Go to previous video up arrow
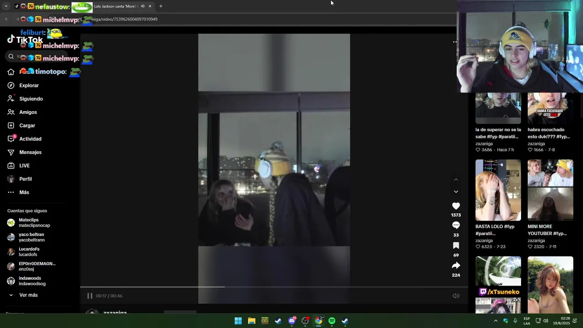583x328 pixels. (456, 179)
